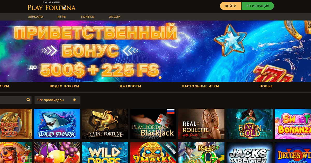Viewport: 311px width, 163px height.
Task: Go to the ЗЕРКАЛО menu link
Action: [36, 17]
